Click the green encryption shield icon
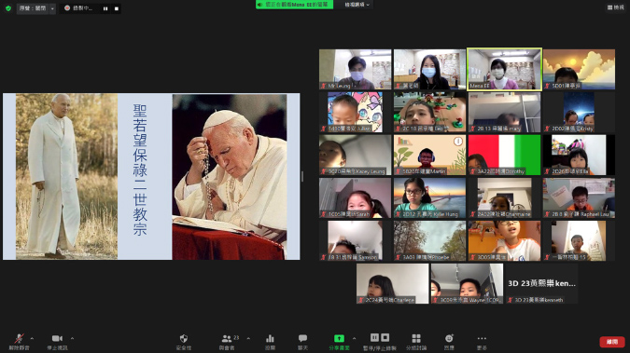Viewport: 630px width, 353px height. [x=8, y=8]
